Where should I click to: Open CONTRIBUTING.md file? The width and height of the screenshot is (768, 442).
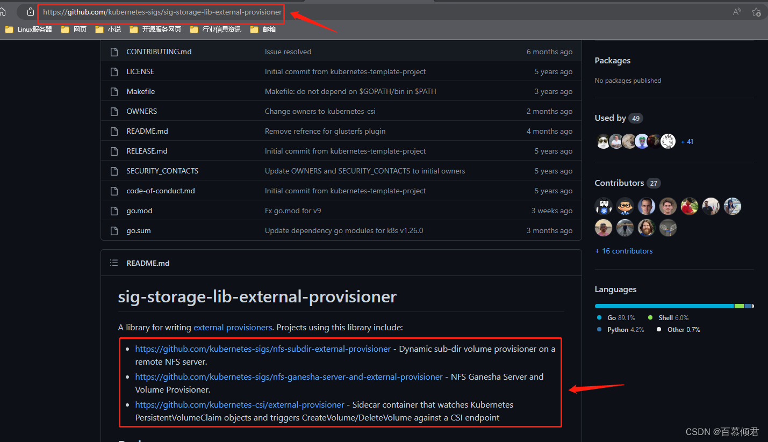tap(159, 52)
